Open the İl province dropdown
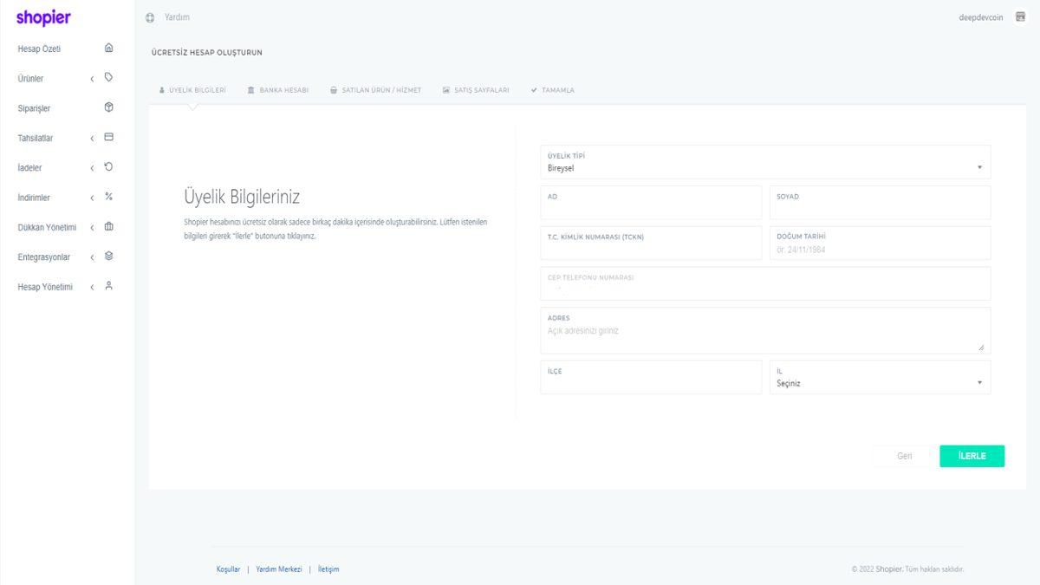Screen dimensions: 1040x585 (880, 378)
